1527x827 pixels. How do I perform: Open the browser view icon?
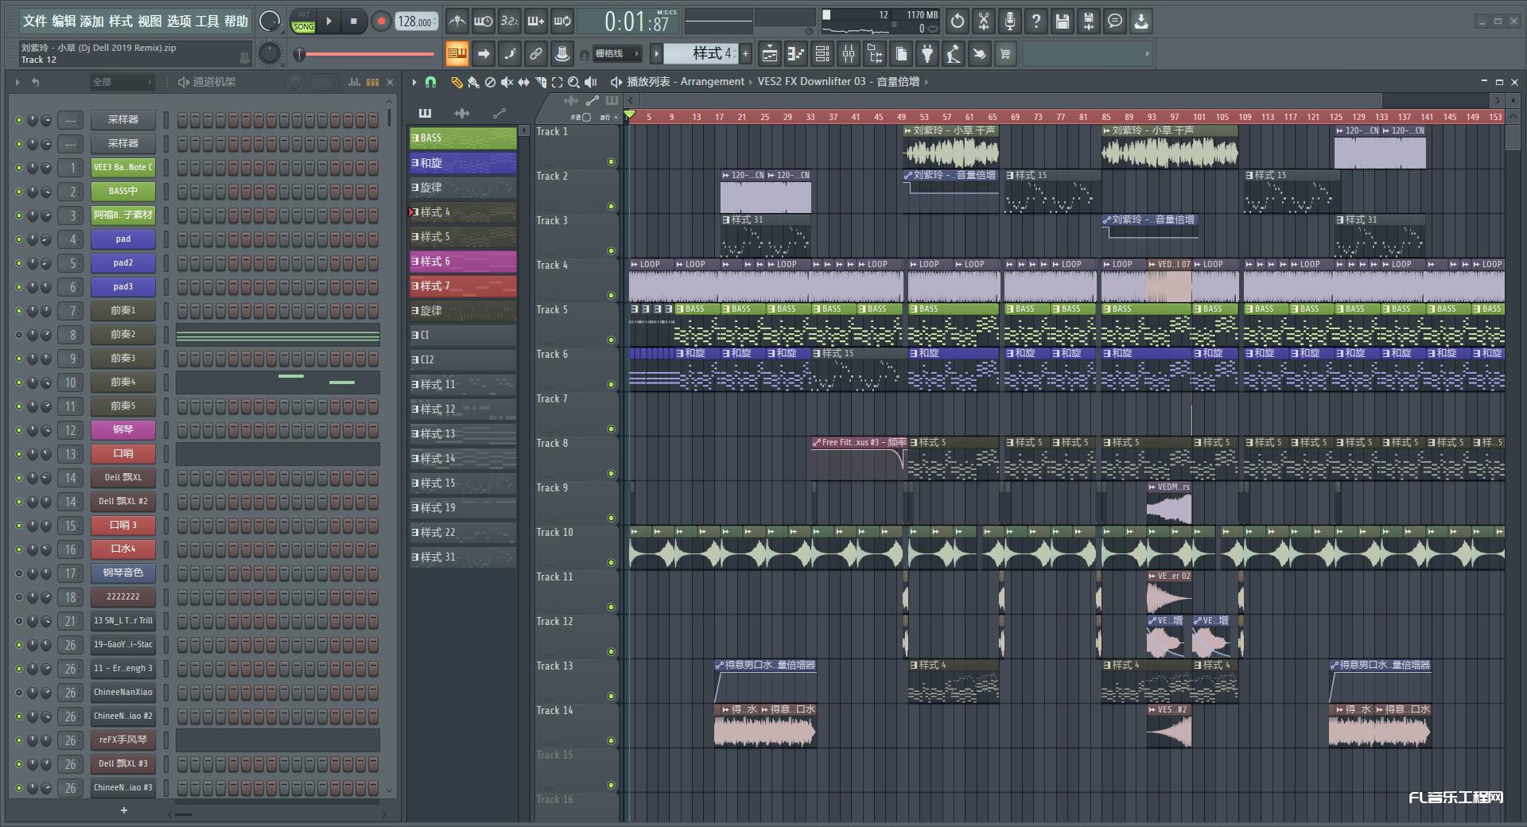pos(875,54)
